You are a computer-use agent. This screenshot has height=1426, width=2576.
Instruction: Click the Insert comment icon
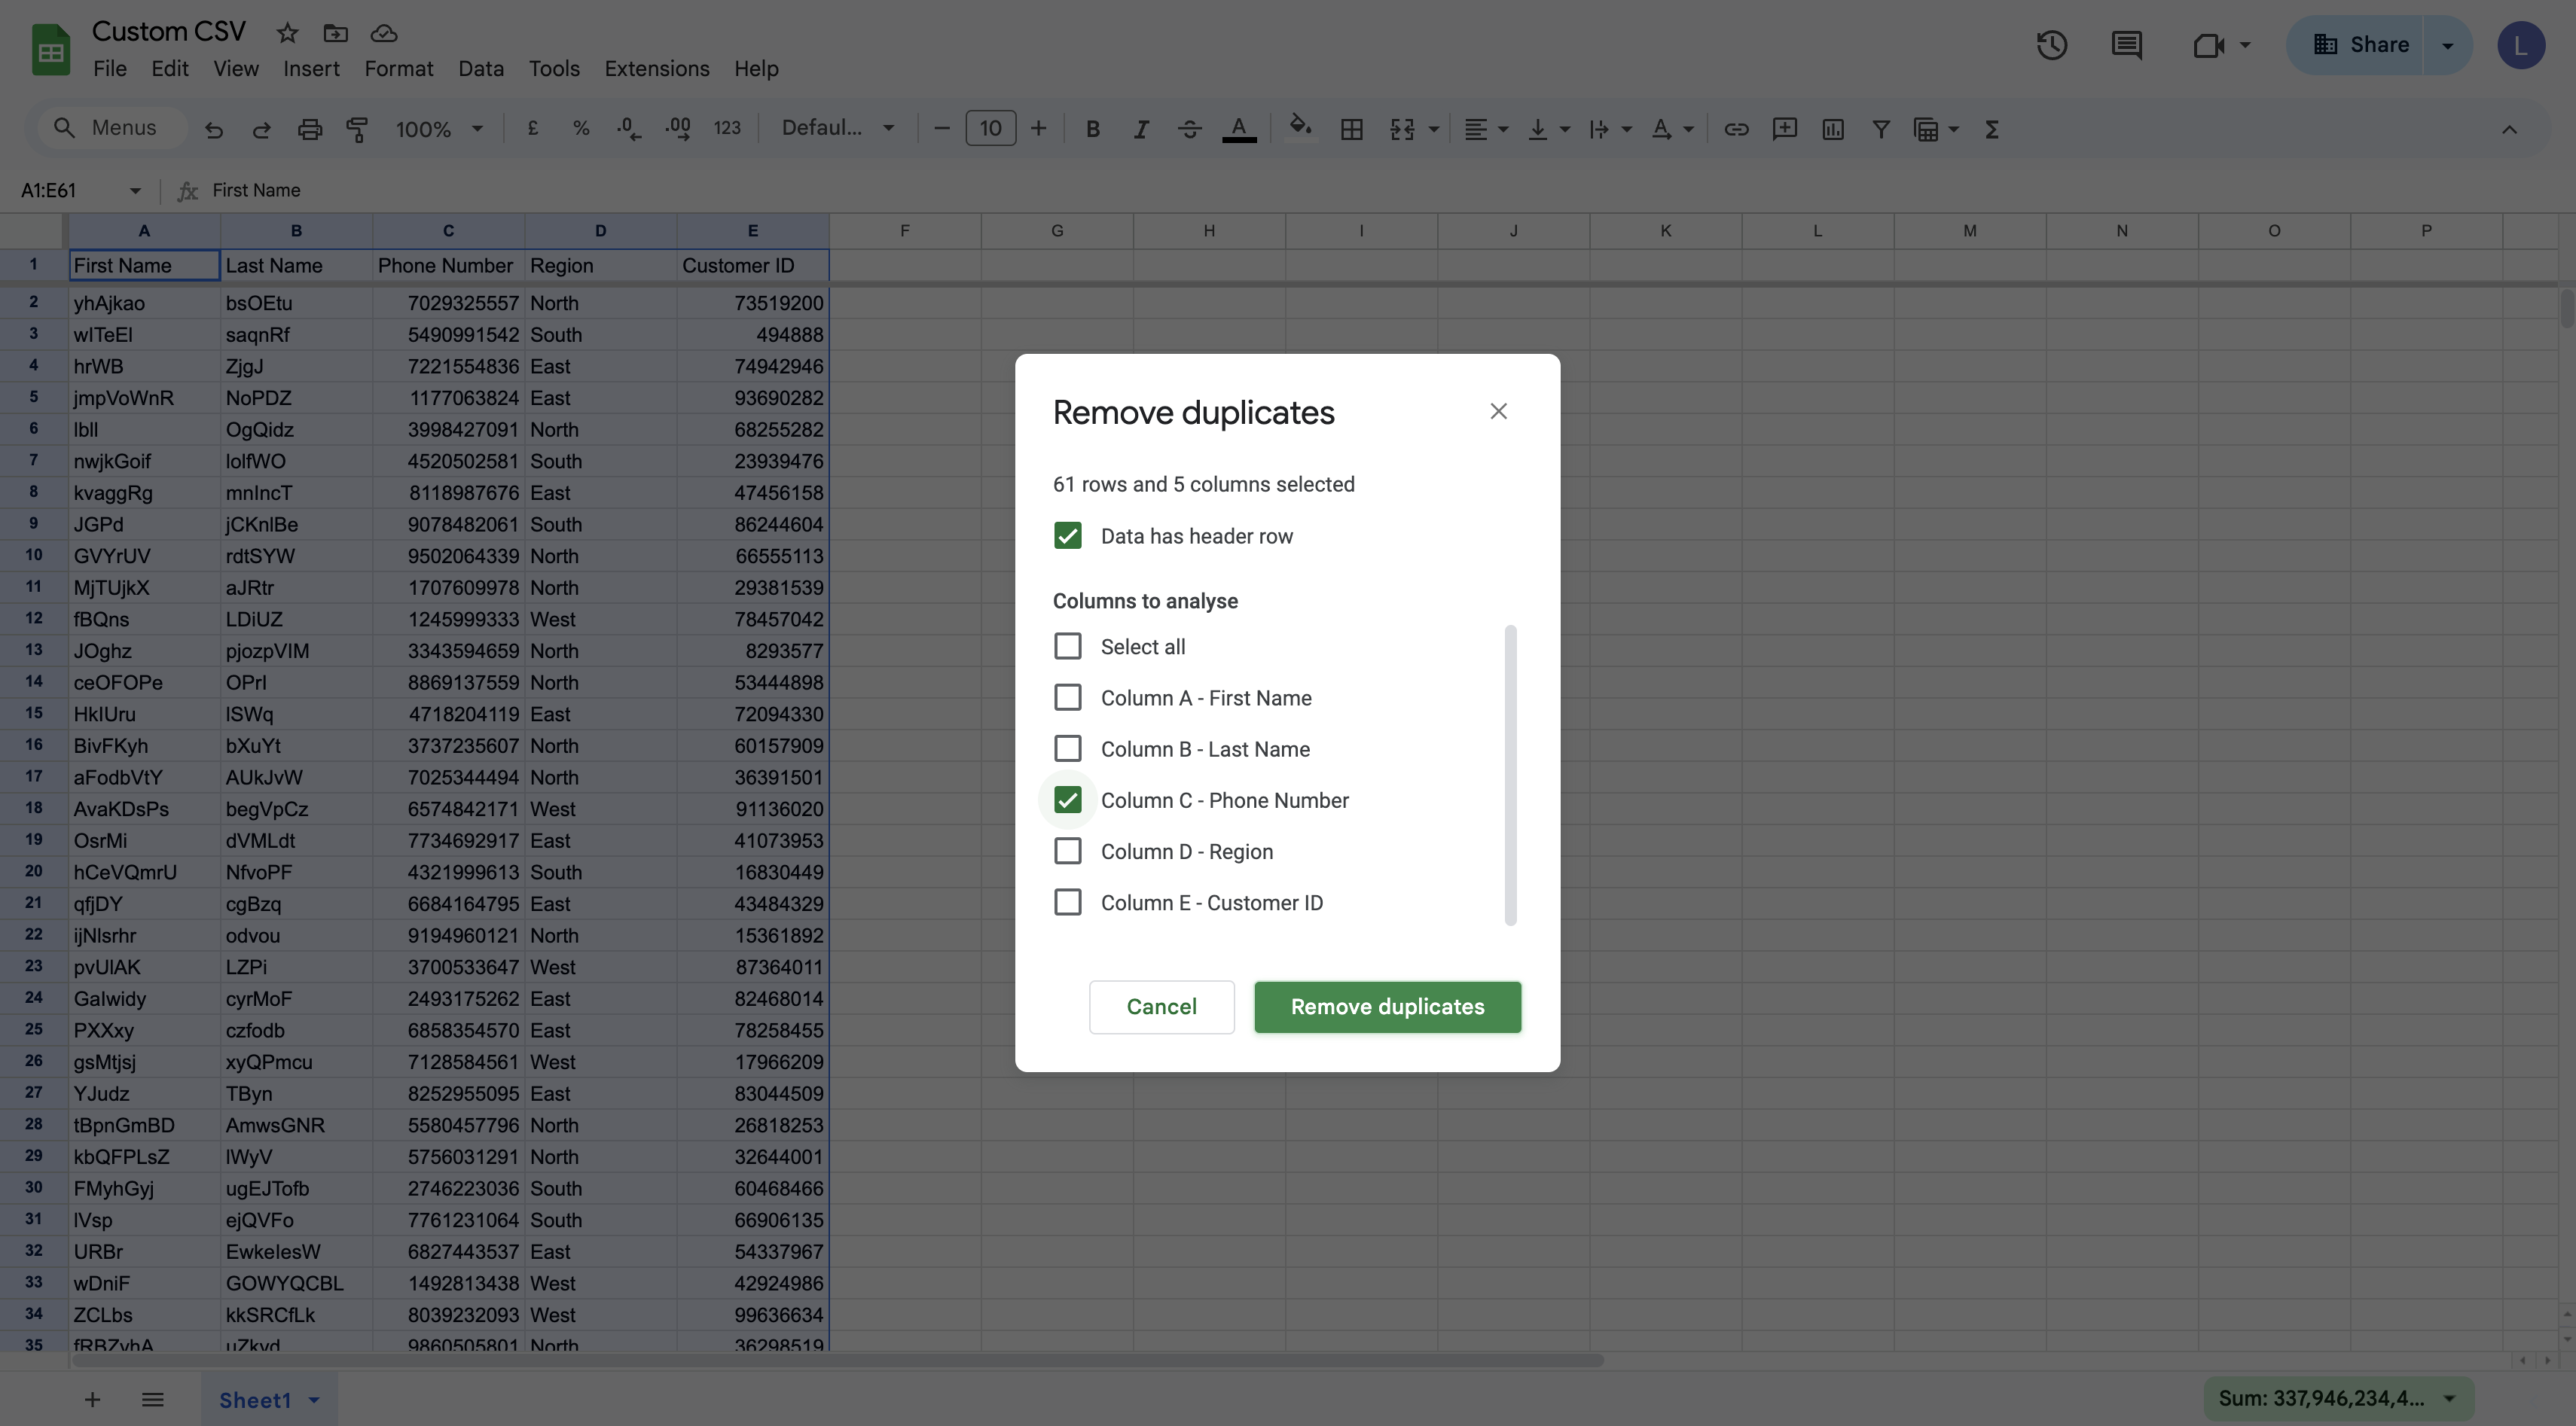[x=1784, y=129]
